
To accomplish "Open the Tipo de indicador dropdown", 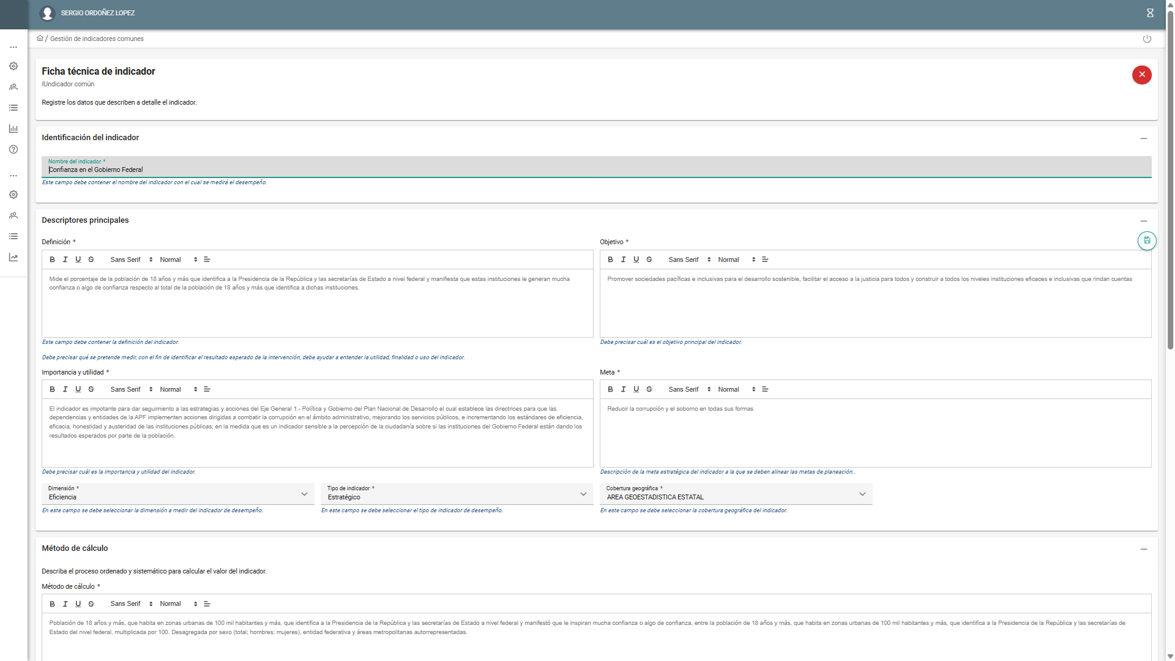I will (x=457, y=494).
